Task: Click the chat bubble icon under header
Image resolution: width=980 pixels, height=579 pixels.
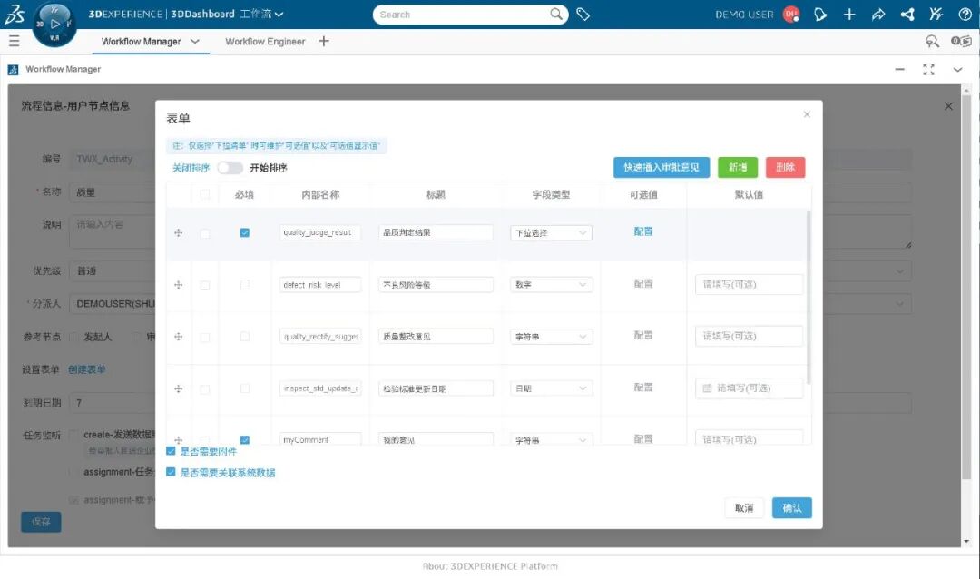Action: [932, 41]
